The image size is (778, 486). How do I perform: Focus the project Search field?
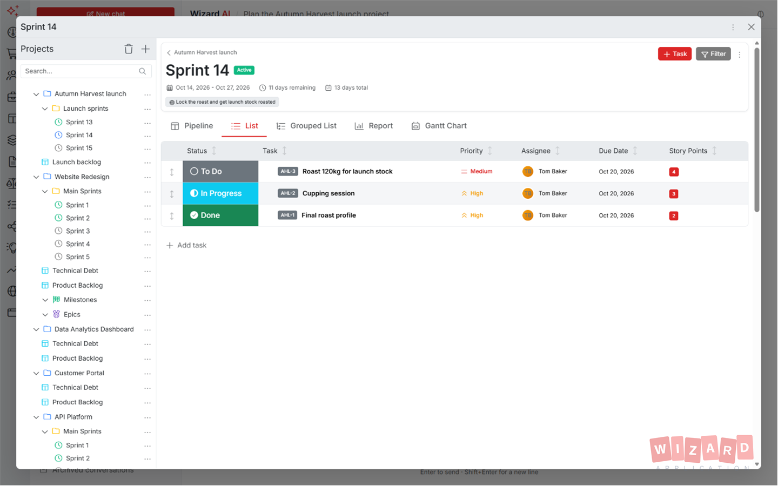81,71
